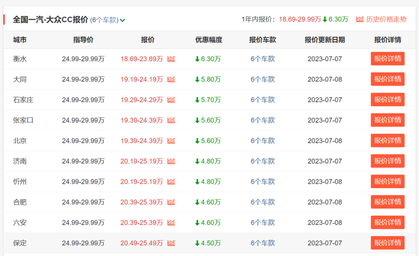Select the 19.29-24.29万 quote price
419x256 pixels.
click(141, 100)
